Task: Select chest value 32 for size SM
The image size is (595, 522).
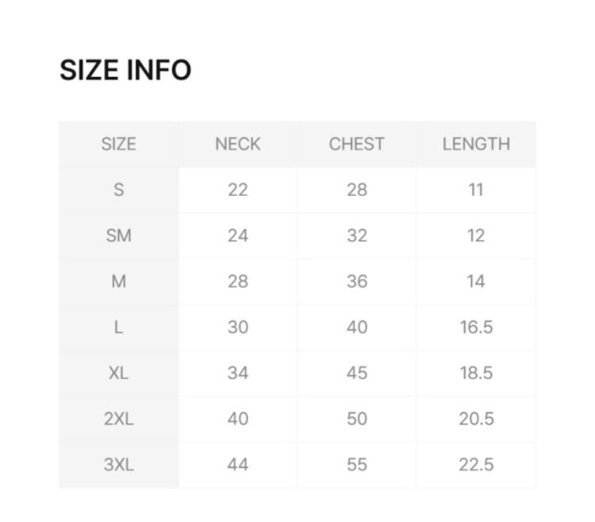Action: [x=357, y=236]
